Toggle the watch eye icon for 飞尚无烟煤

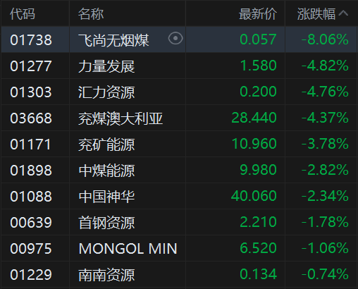[x=175, y=39]
